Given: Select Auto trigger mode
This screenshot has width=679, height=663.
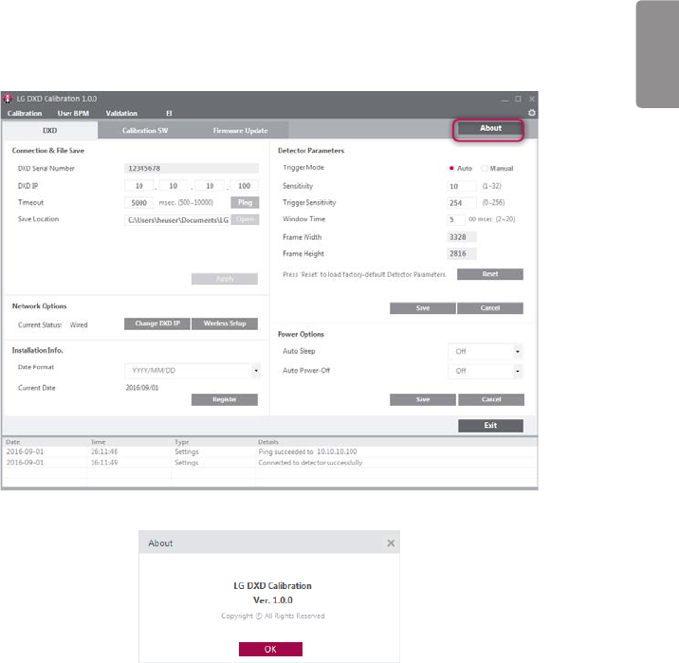Looking at the screenshot, I should (451, 168).
